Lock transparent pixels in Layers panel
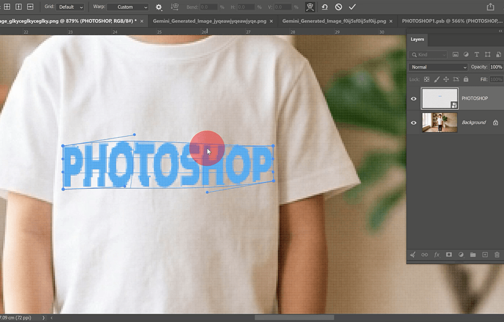 [426, 79]
